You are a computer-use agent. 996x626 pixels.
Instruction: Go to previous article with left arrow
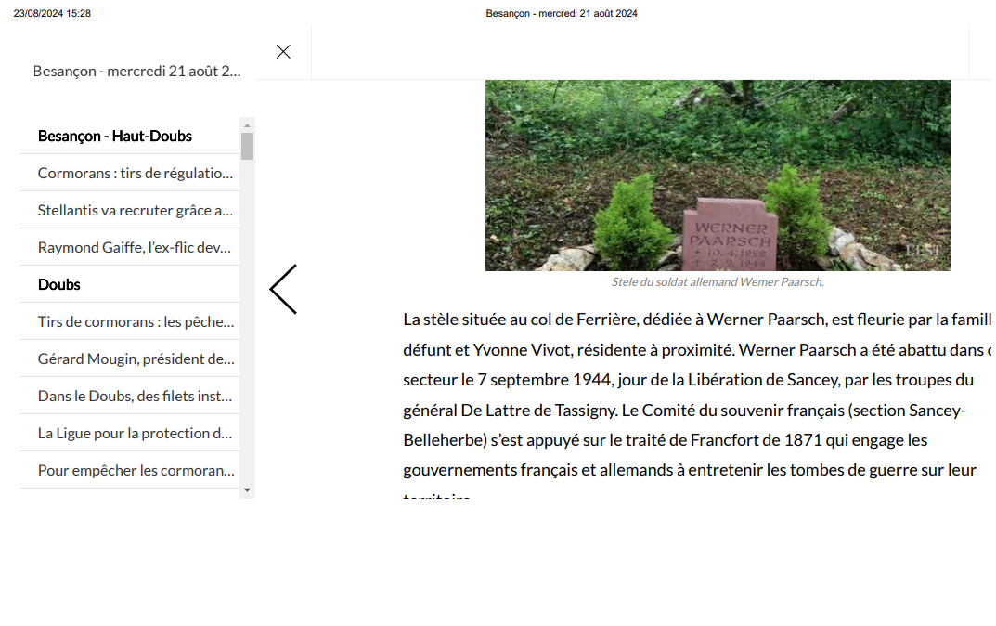click(x=283, y=289)
